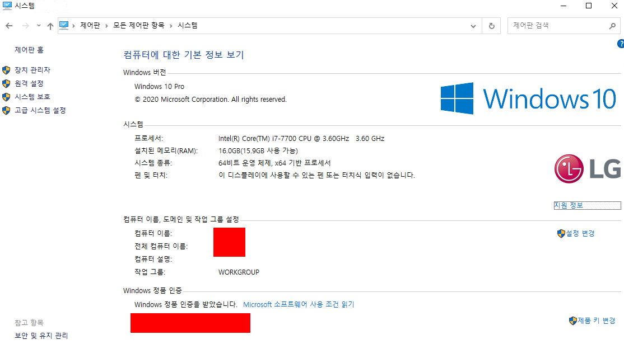This screenshot has width=624, height=349.
Task: Go up one level with up arrow
Action: click(50, 26)
